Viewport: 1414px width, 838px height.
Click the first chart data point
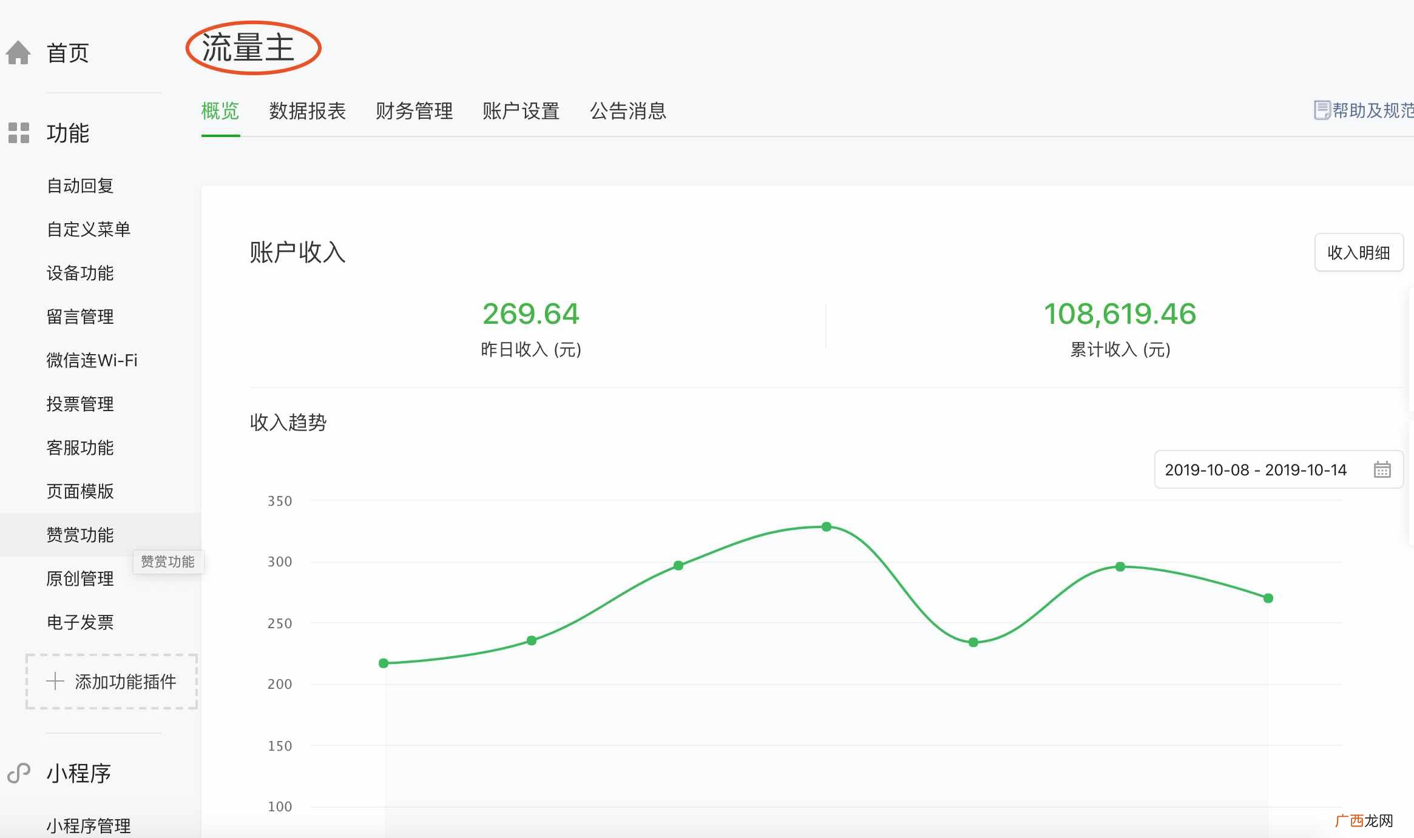pos(384,663)
